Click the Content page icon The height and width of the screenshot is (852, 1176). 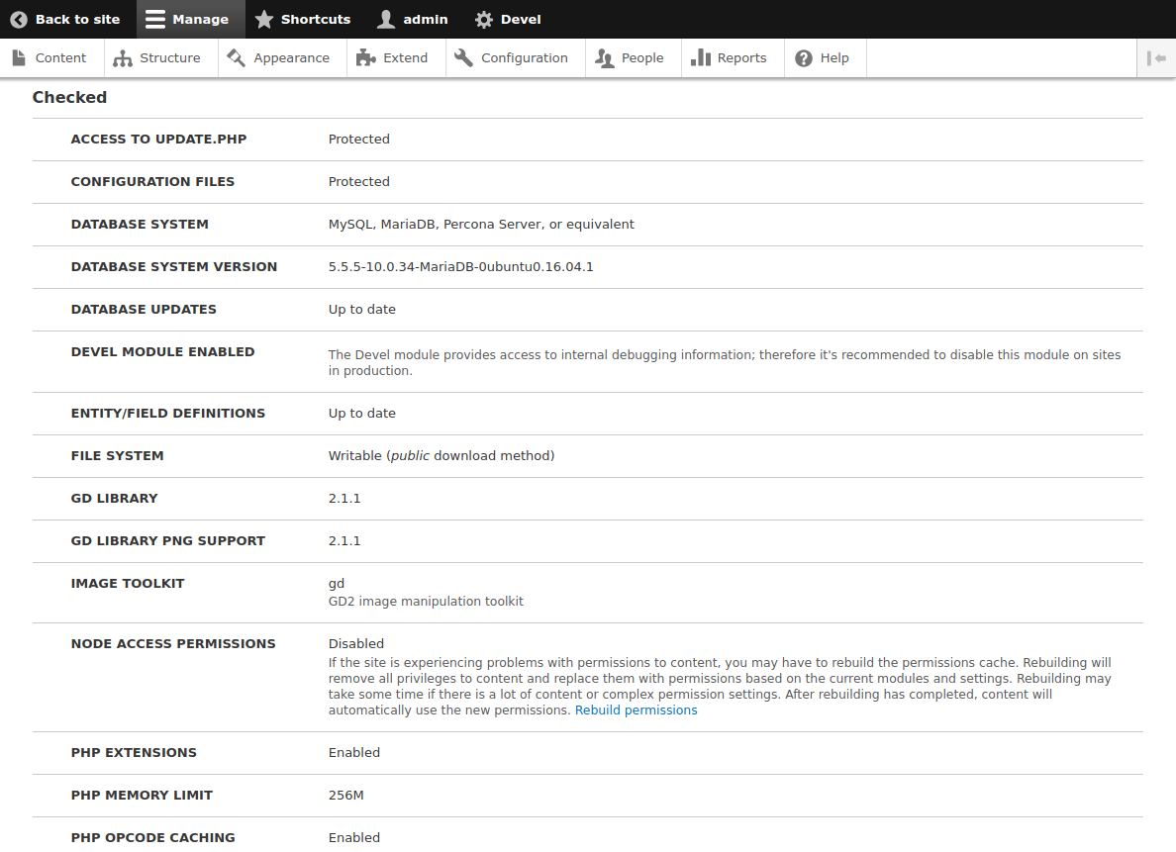pos(19,57)
